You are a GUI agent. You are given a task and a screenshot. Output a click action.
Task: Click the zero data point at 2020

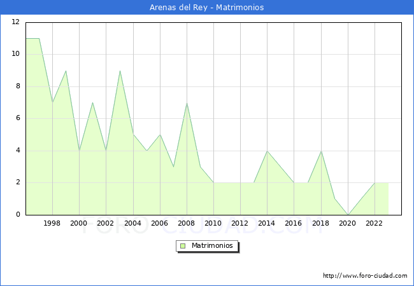tap(348, 214)
